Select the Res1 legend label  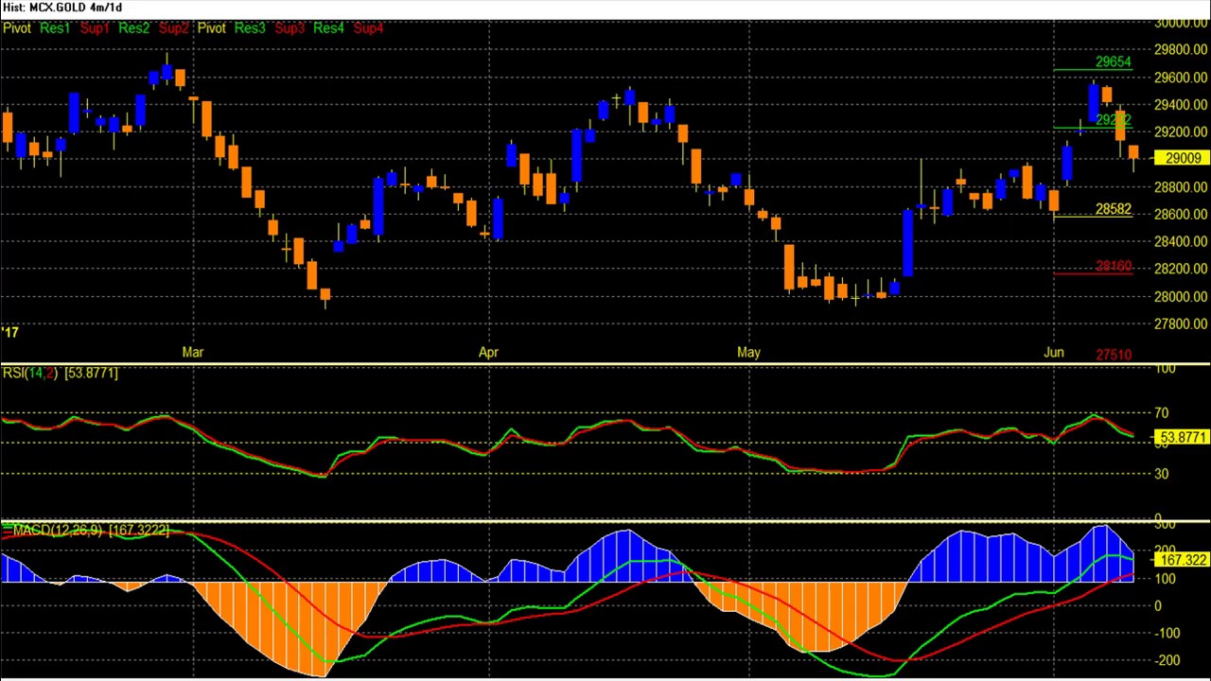click(x=55, y=28)
